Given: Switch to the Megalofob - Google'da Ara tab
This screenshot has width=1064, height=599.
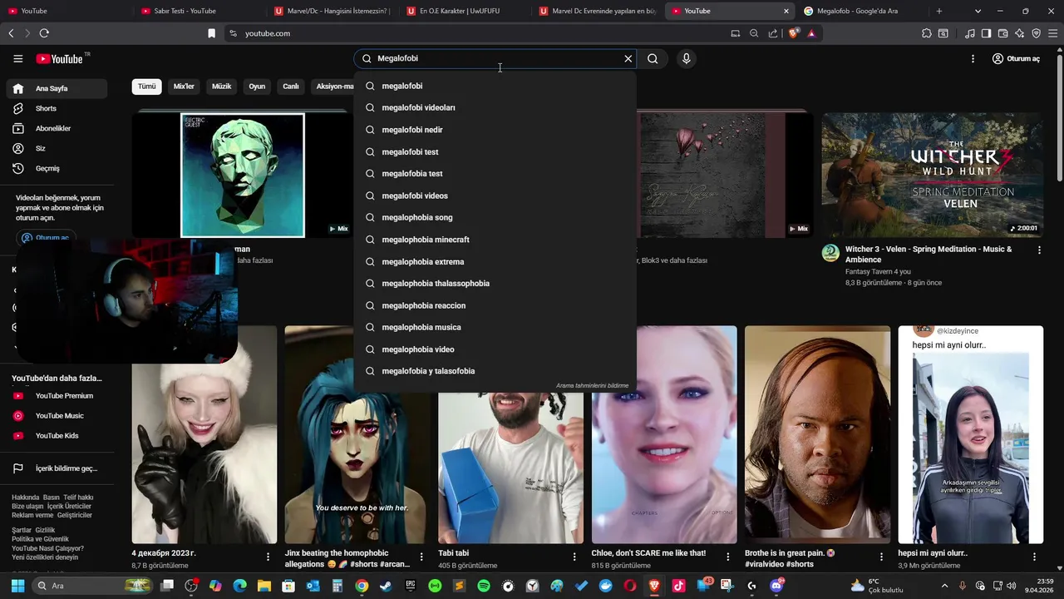Looking at the screenshot, I should [x=861, y=11].
